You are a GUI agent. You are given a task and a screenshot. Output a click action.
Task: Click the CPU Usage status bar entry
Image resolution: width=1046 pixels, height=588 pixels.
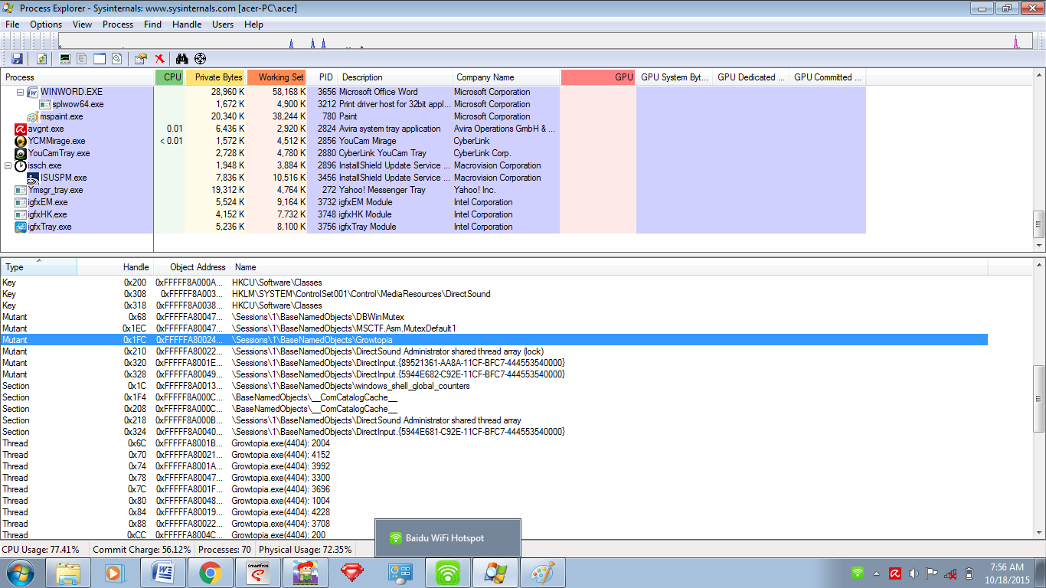(41, 550)
